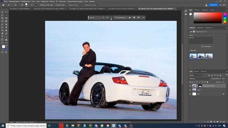Image resolution: width=228 pixels, height=128 pixels.
Task: Open the Окно menu
Action: click(86, 1)
